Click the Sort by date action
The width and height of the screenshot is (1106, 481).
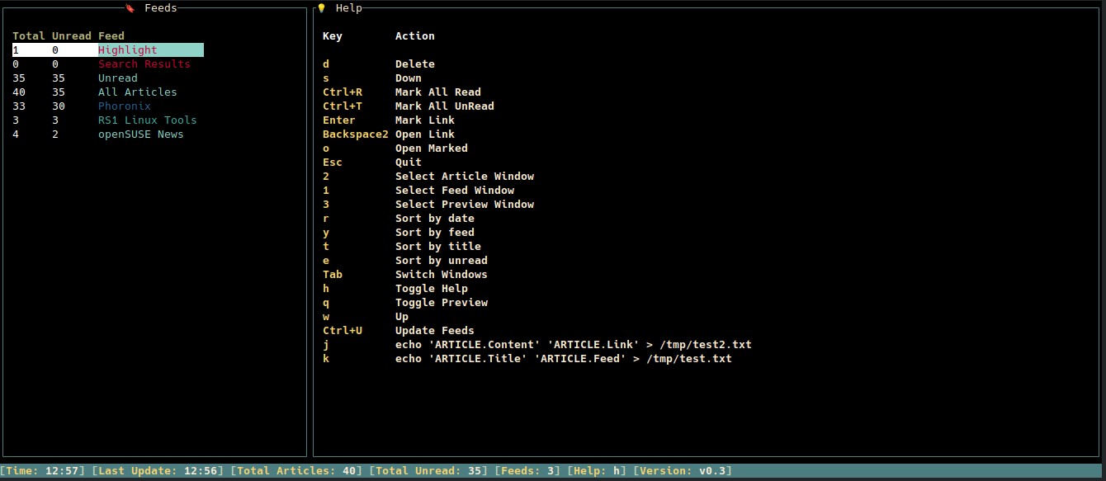point(435,219)
